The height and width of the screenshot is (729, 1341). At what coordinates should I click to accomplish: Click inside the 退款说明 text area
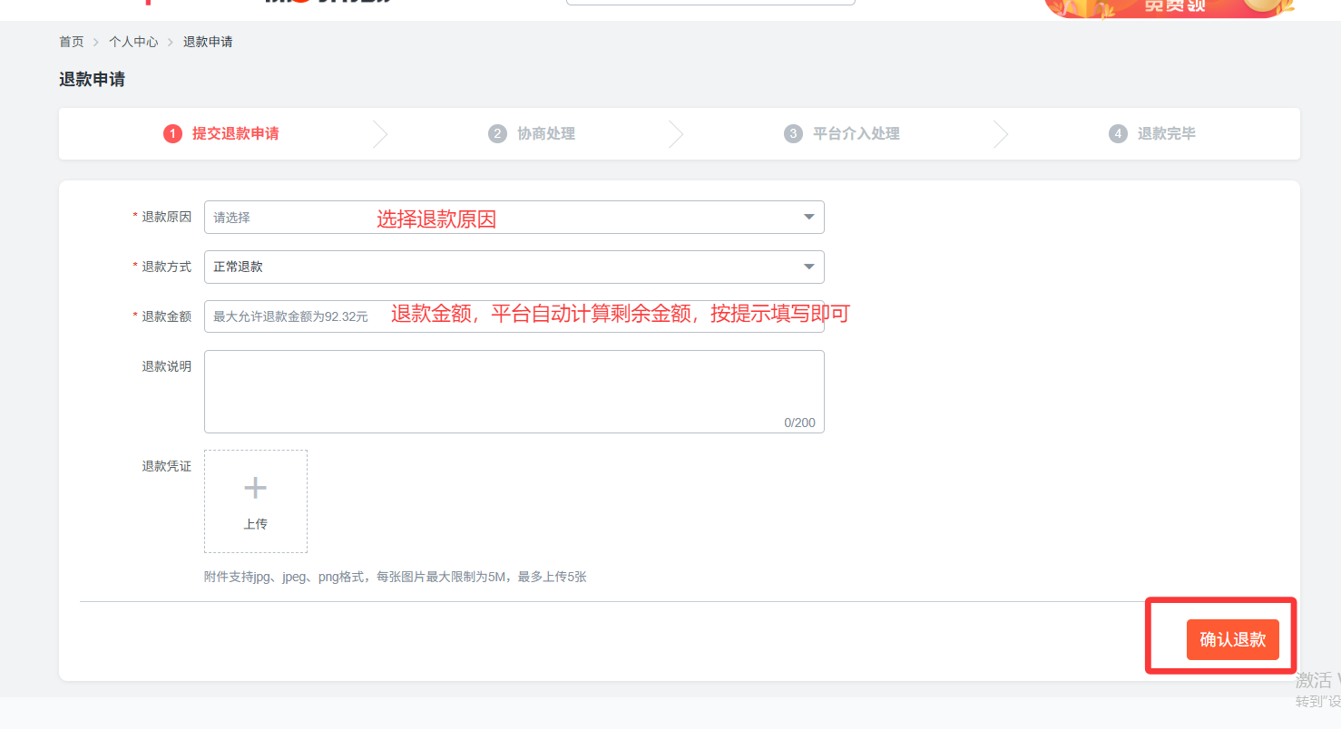[514, 391]
